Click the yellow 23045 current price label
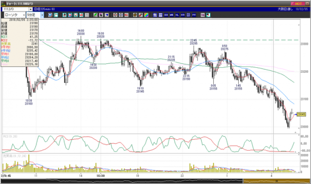The height and width of the screenshot is (184, 311). tap(301, 114)
